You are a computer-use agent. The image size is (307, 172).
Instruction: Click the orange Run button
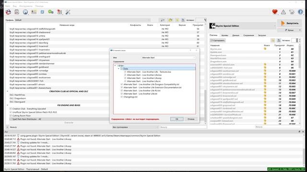tap(289, 23)
